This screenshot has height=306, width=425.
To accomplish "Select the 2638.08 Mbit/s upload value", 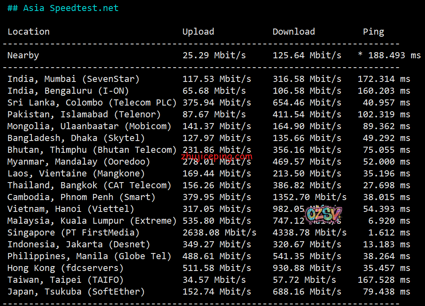I will point(219,233).
